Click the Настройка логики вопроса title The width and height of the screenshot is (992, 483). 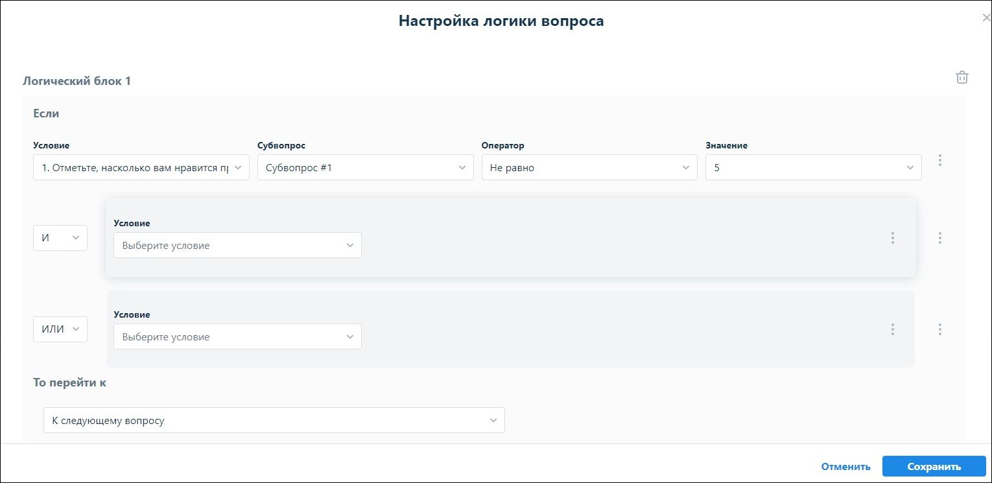point(501,21)
